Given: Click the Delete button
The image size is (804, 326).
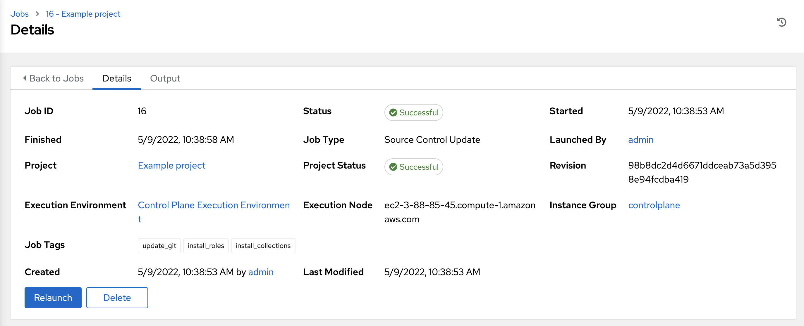Looking at the screenshot, I should [117, 298].
